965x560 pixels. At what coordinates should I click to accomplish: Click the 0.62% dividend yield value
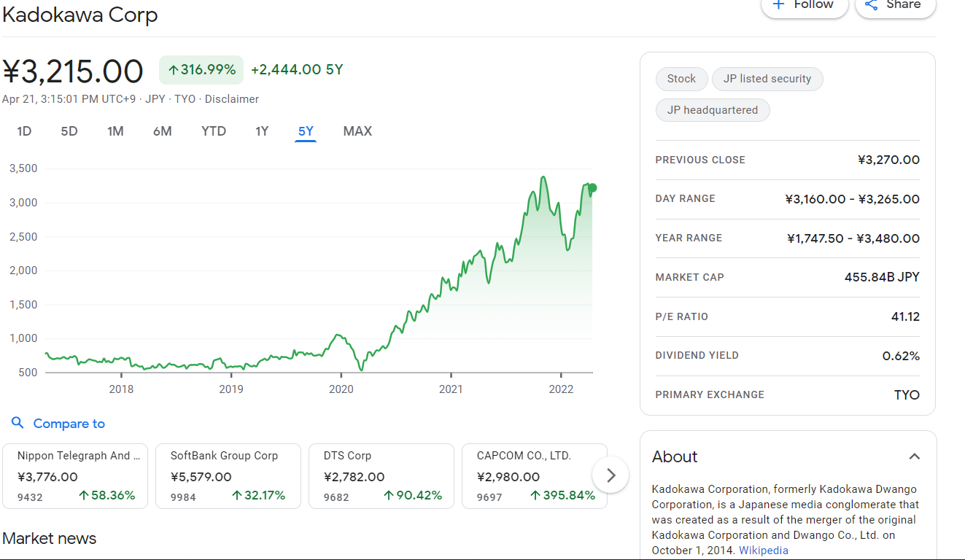901,356
